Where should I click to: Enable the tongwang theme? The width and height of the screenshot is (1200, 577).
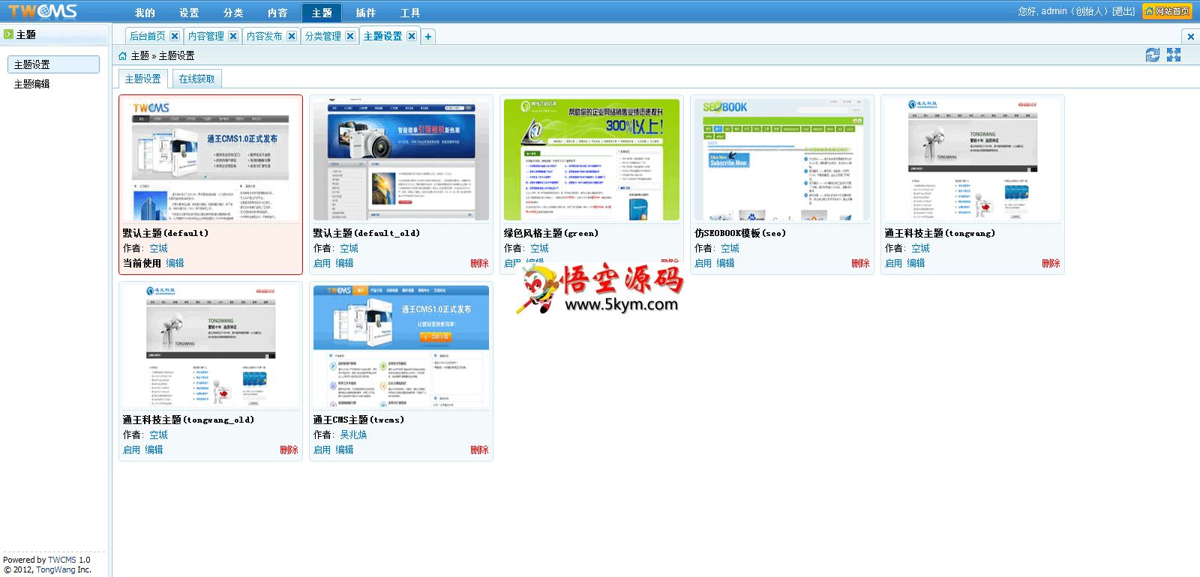[893, 263]
